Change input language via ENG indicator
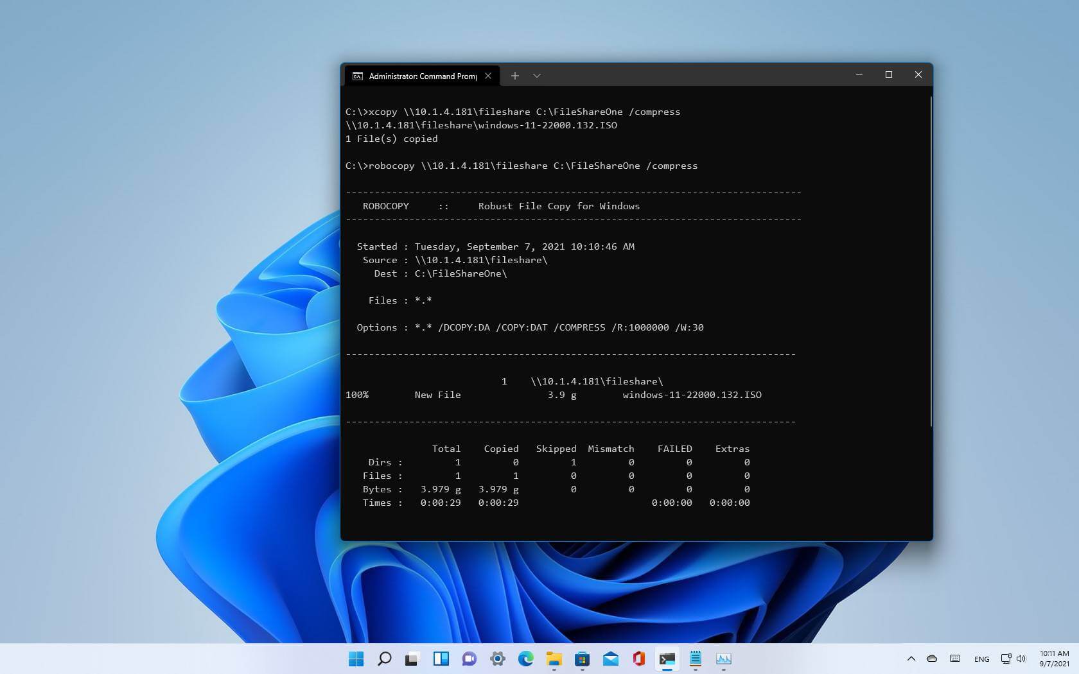Viewport: 1079px width, 674px height. (x=981, y=659)
